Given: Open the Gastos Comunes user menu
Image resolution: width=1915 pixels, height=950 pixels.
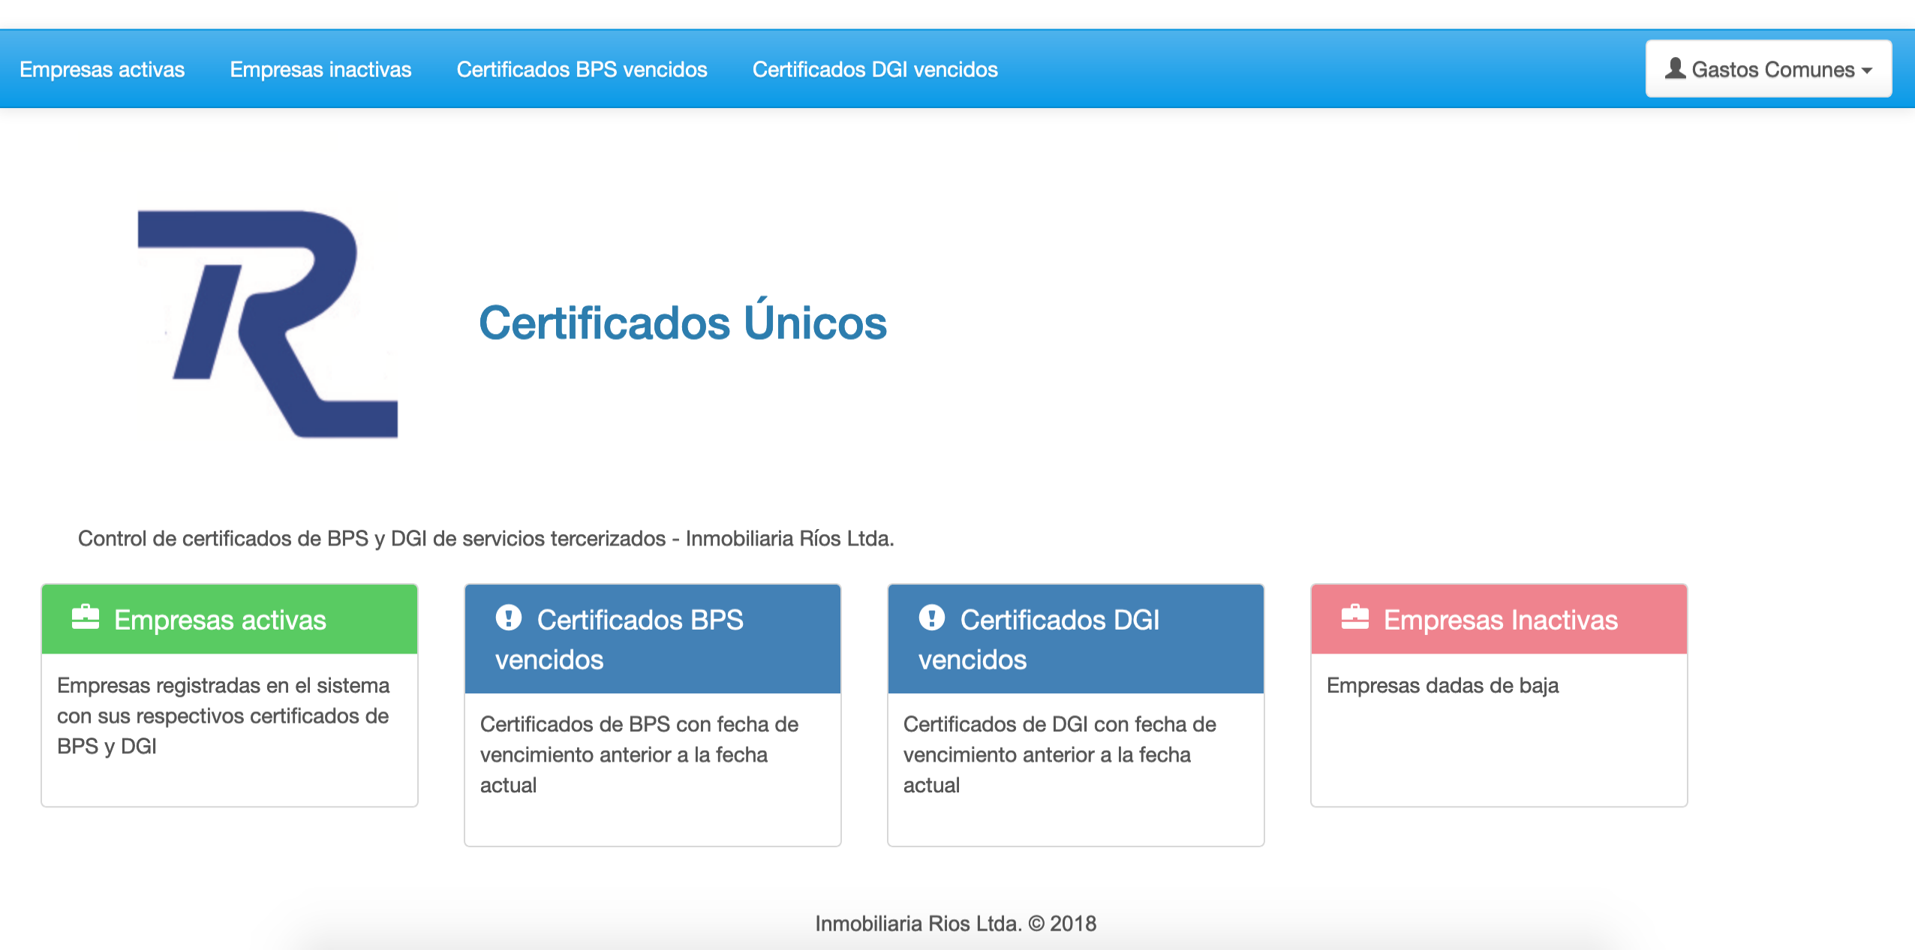Looking at the screenshot, I should (1772, 69).
